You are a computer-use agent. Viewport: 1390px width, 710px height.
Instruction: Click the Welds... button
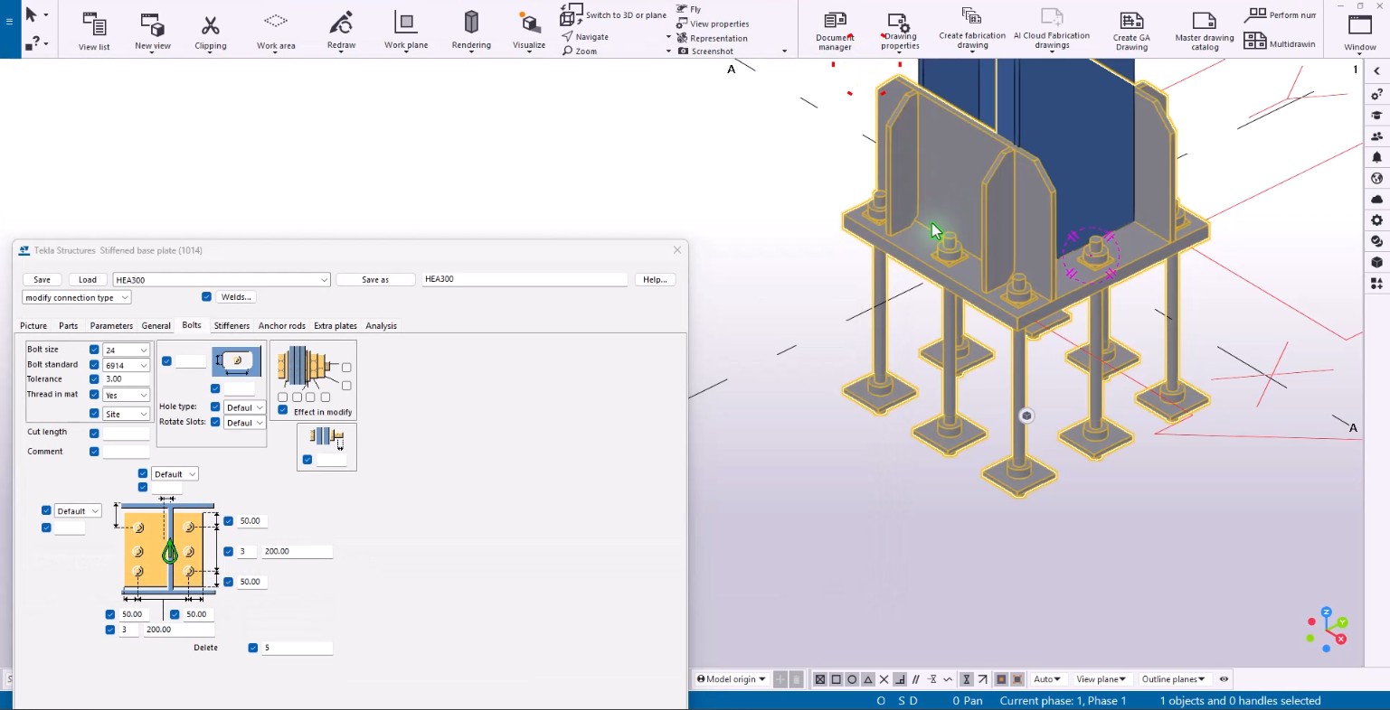pyautogui.click(x=236, y=297)
